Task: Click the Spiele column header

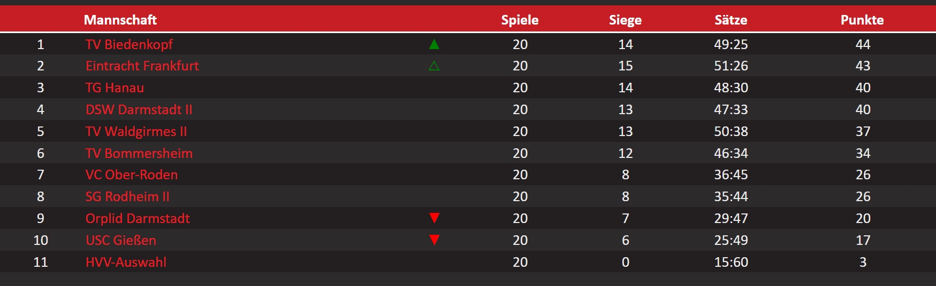Action: [520, 20]
